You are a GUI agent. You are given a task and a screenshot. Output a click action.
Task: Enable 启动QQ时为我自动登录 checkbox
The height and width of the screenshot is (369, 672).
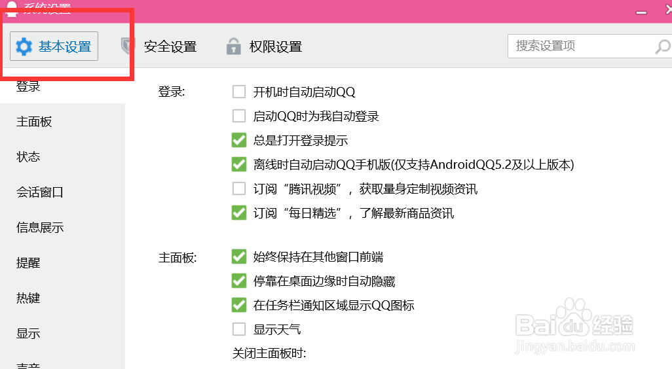tap(238, 116)
